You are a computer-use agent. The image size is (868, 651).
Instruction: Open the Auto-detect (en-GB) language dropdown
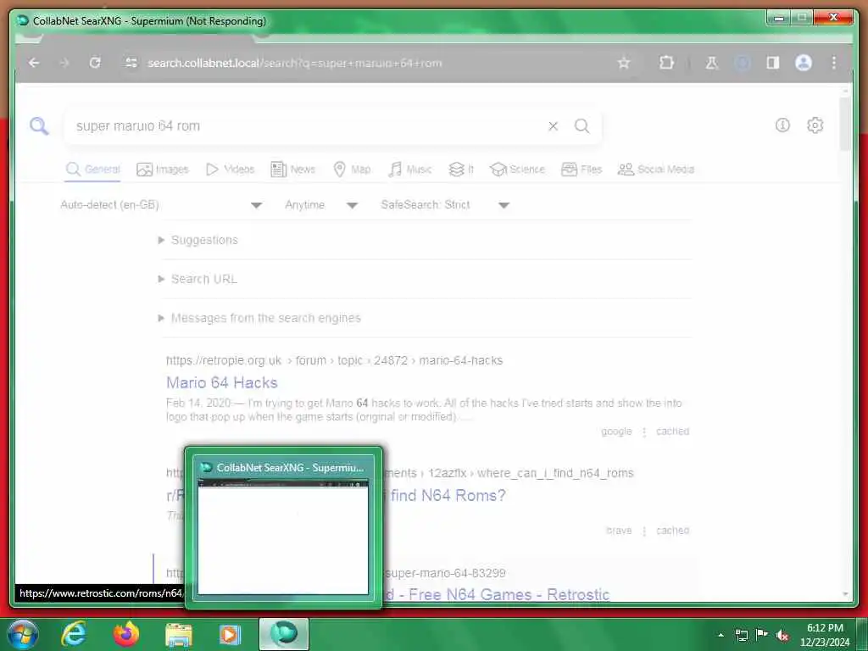161,205
